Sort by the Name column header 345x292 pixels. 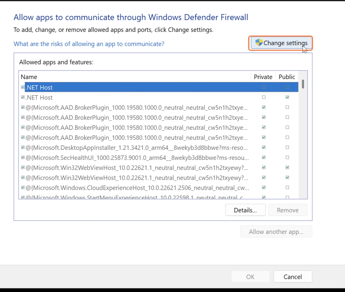(x=135, y=77)
